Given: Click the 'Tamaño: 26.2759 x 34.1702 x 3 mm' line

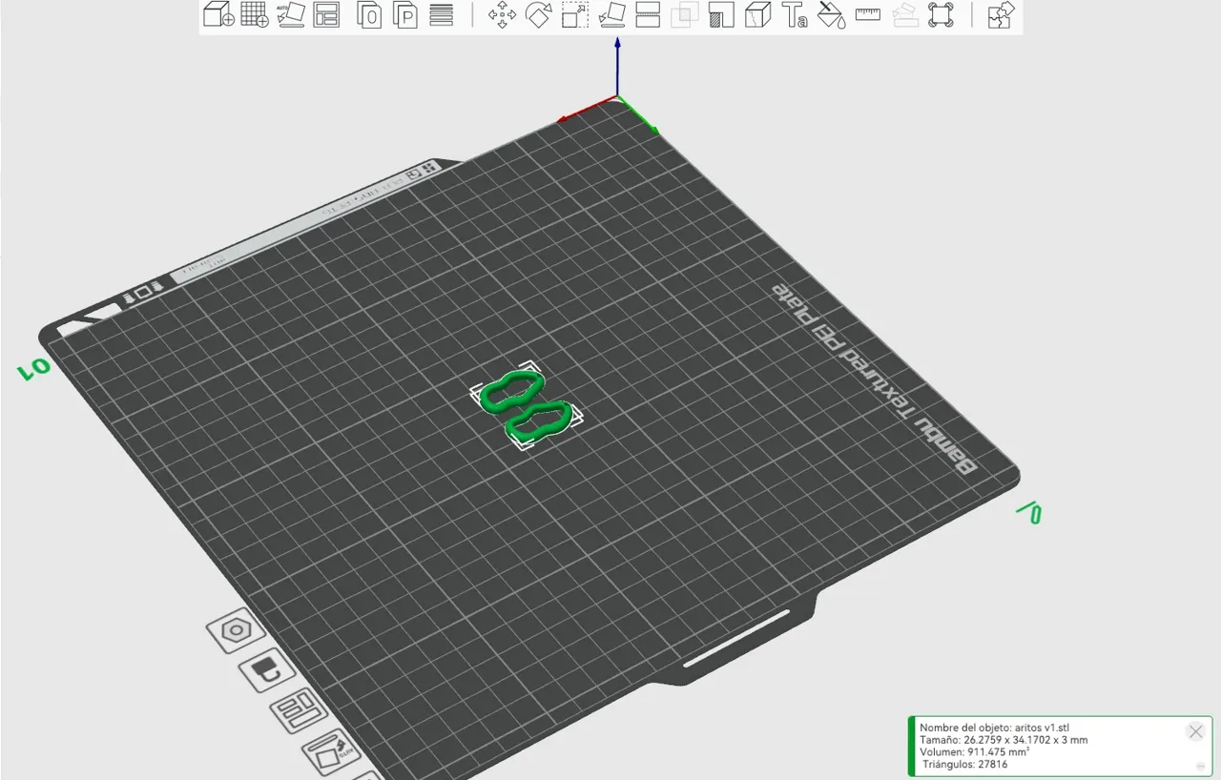Looking at the screenshot, I should coord(1004,740).
